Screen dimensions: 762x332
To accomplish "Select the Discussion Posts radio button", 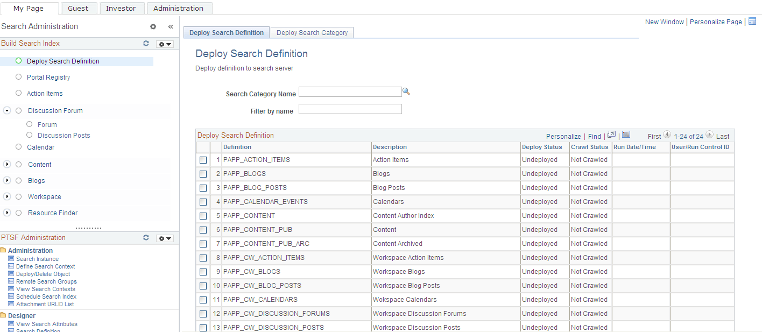I will point(30,135).
